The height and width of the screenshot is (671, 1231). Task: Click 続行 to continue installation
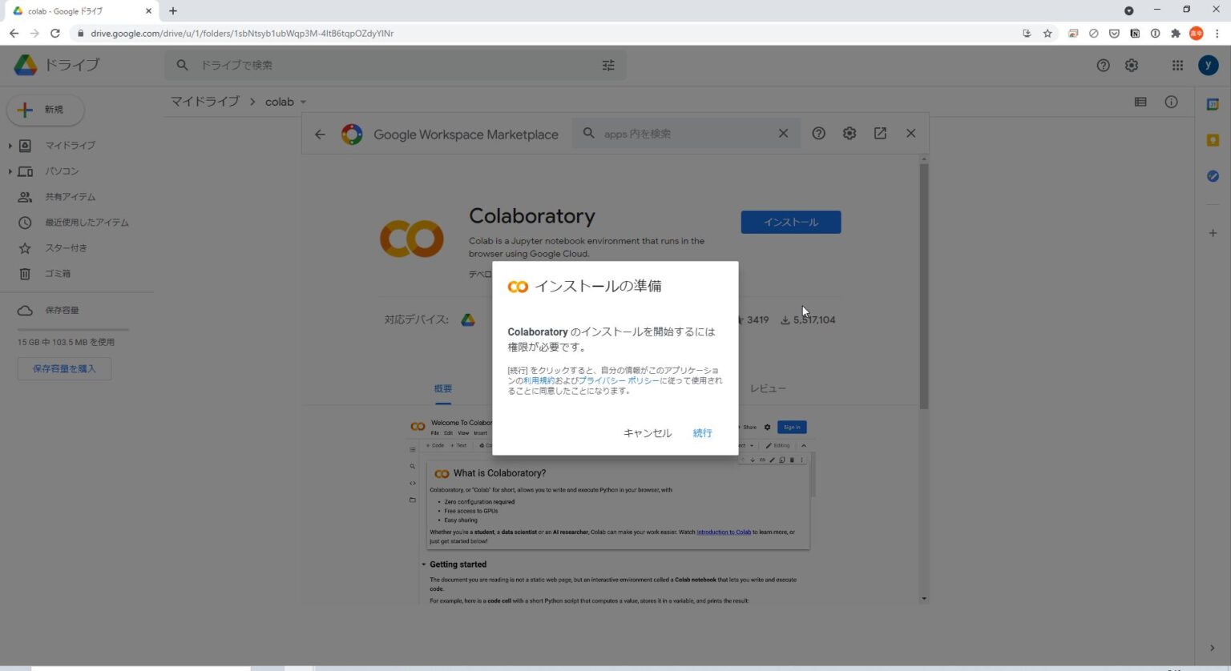701,432
